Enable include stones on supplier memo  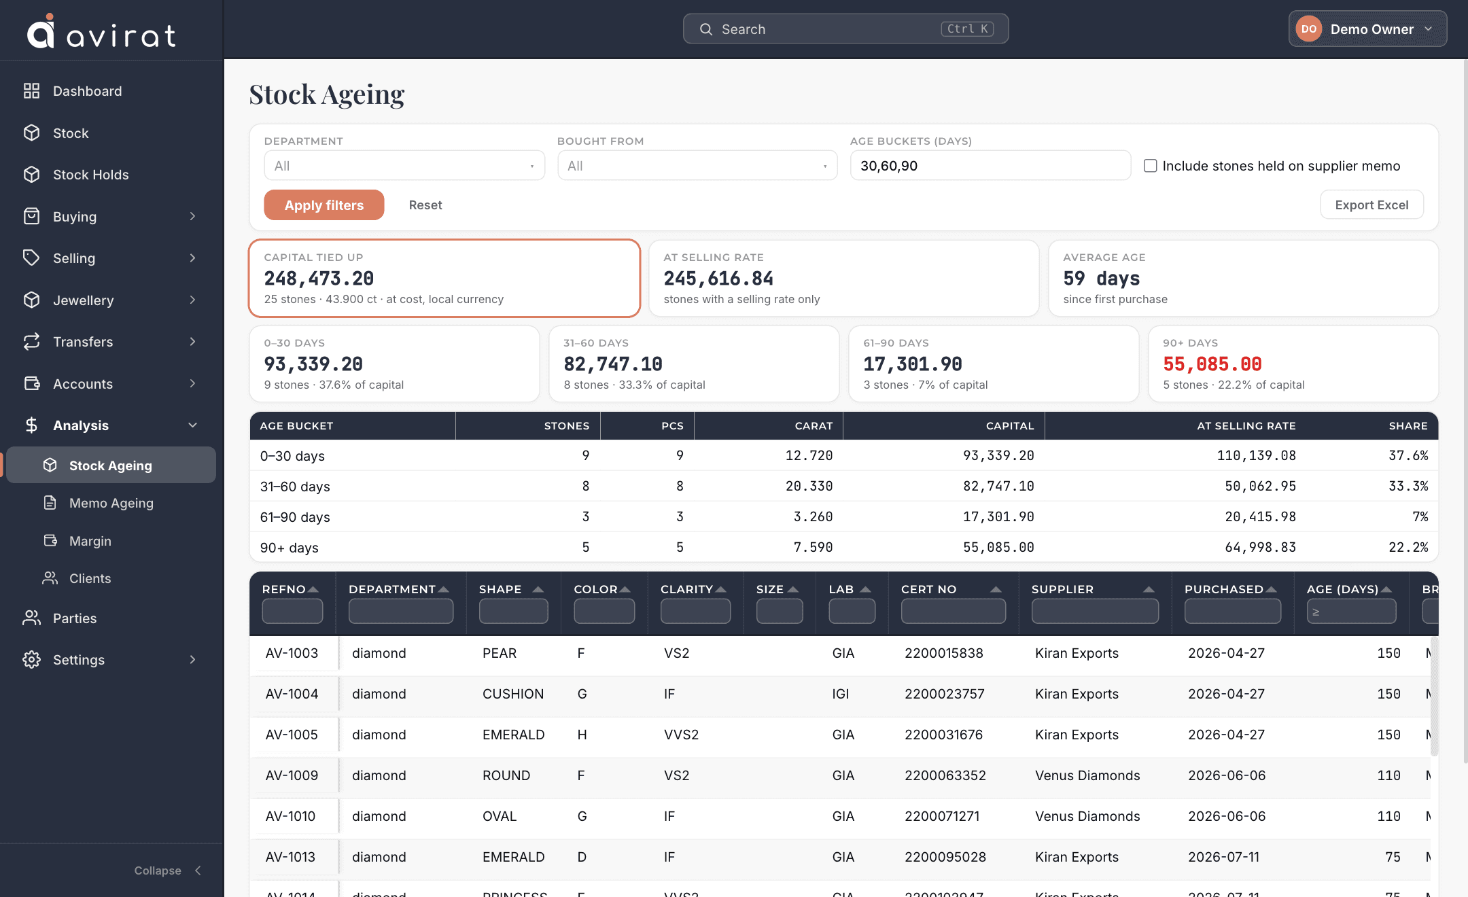pos(1150,166)
